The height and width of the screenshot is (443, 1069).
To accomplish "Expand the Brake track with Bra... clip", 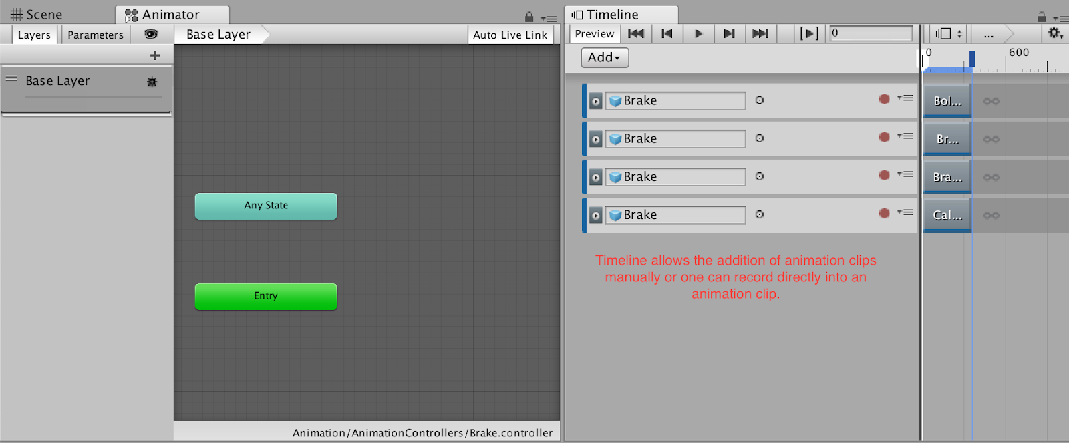I will [x=596, y=178].
